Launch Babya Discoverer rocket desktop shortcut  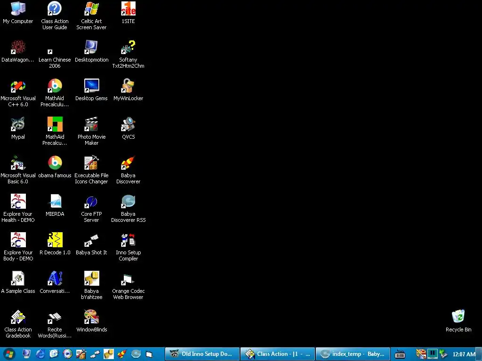(128, 170)
